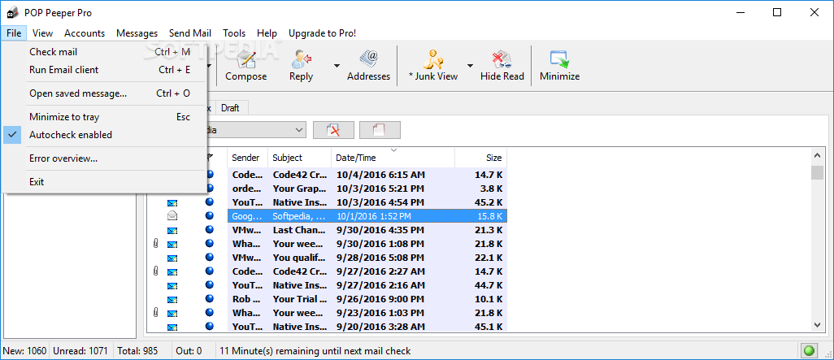The image size is (834, 360).
Task: Click the Minimize toolbar icon with green arrow
Action: click(559, 59)
